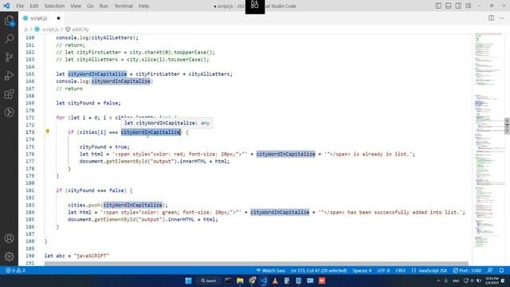Screen dimensions: 510x287
Task: Click 'cities.push' on line 183
Action: 84,205
